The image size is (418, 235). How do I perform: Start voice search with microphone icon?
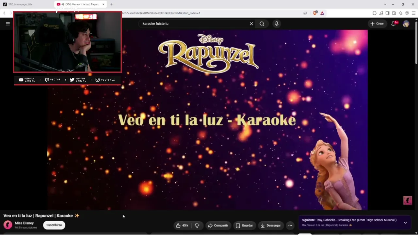tap(277, 23)
